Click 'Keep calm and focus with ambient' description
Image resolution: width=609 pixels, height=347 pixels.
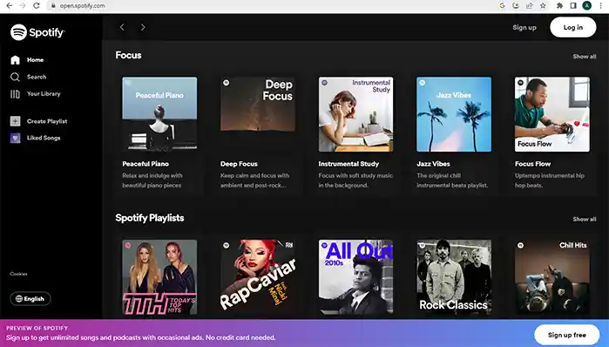[254, 180]
